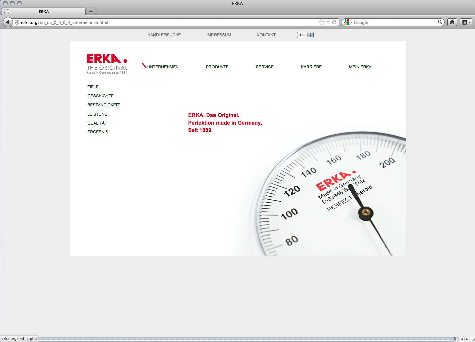This screenshot has height=342, width=475.
Task: Switch to the ERKA browser tab
Action: click(44, 12)
